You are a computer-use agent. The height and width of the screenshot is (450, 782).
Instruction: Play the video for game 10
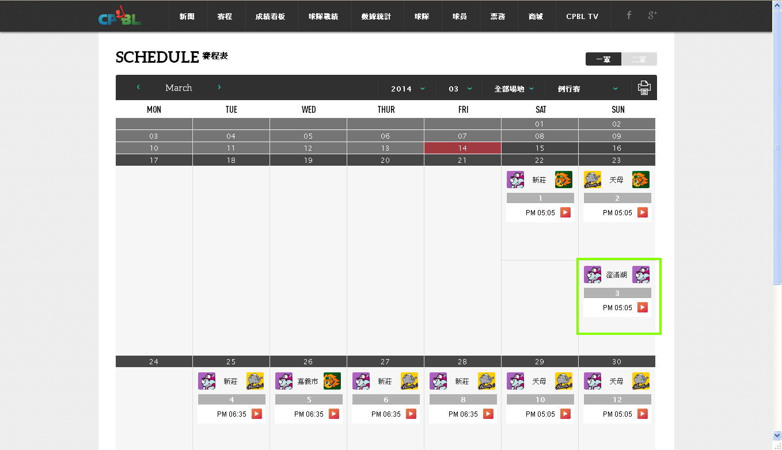pyautogui.click(x=565, y=414)
